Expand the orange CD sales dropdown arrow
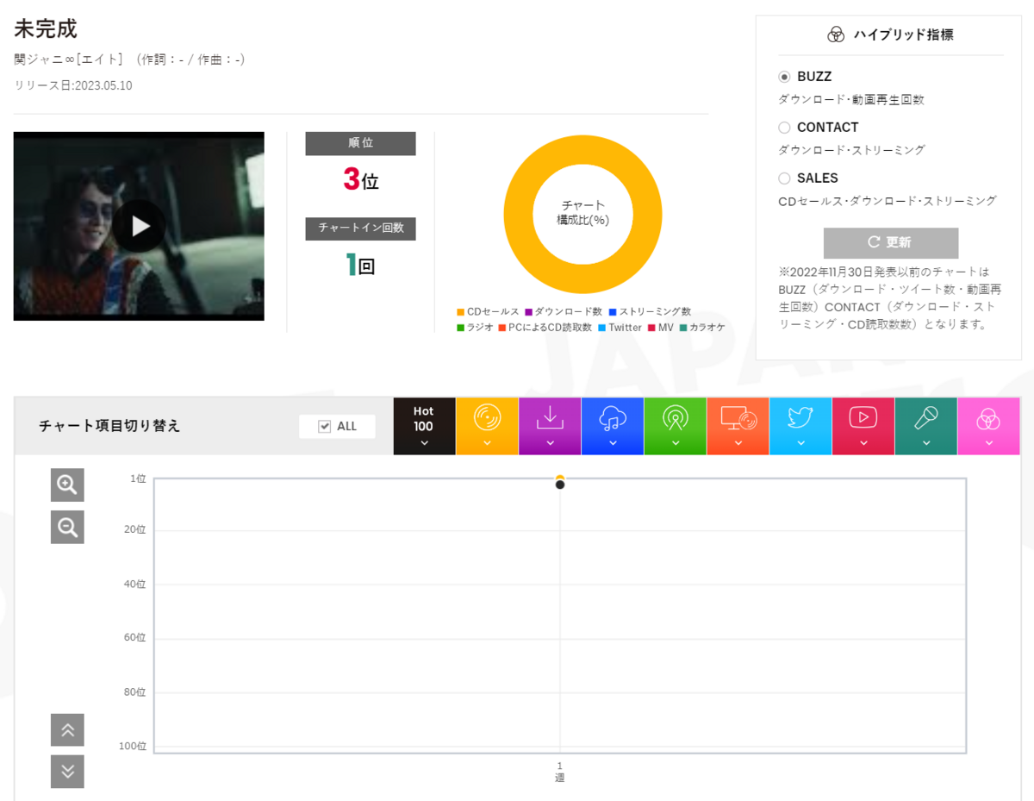This screenshot has width=1034, height=801. point(487,443)
